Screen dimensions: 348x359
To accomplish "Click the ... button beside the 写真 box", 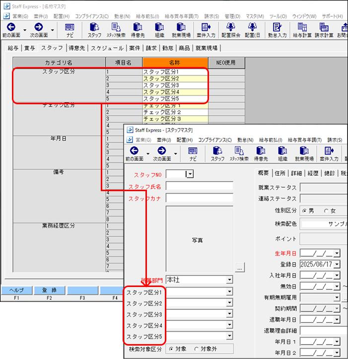I will click(x=240, y=268).
